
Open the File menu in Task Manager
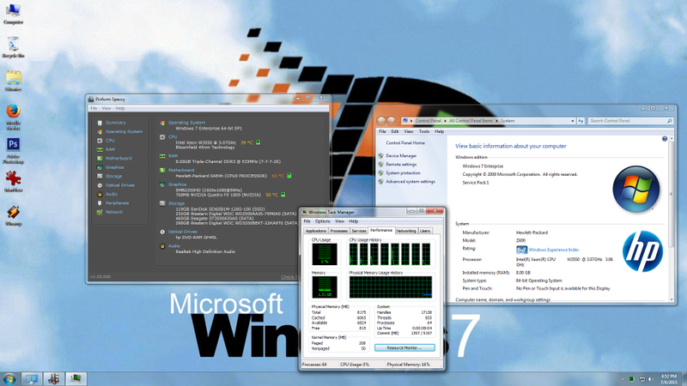(307, 221)
